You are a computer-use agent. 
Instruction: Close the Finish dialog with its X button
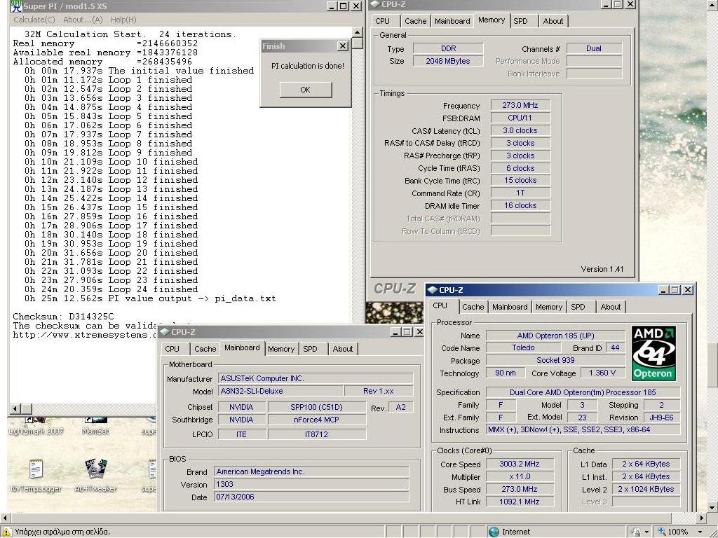[x=342, y=46]
